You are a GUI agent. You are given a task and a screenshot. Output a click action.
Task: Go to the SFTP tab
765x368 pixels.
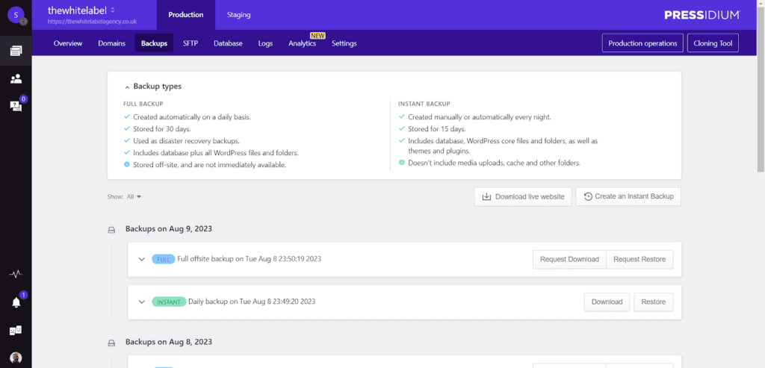click(191, 43)
